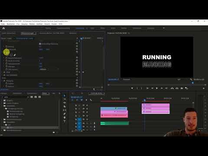Screen dimensions: 208x156
Task: Toggle the uniform scaling checkbox
Action: pos(40,44)
